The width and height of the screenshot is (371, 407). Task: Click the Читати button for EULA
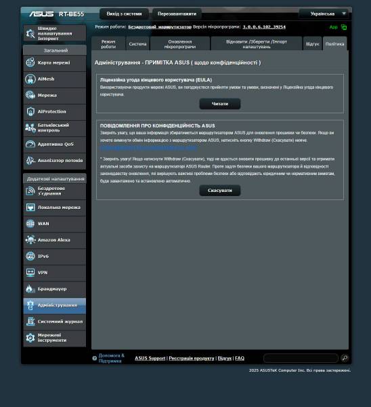coord(220,104)
